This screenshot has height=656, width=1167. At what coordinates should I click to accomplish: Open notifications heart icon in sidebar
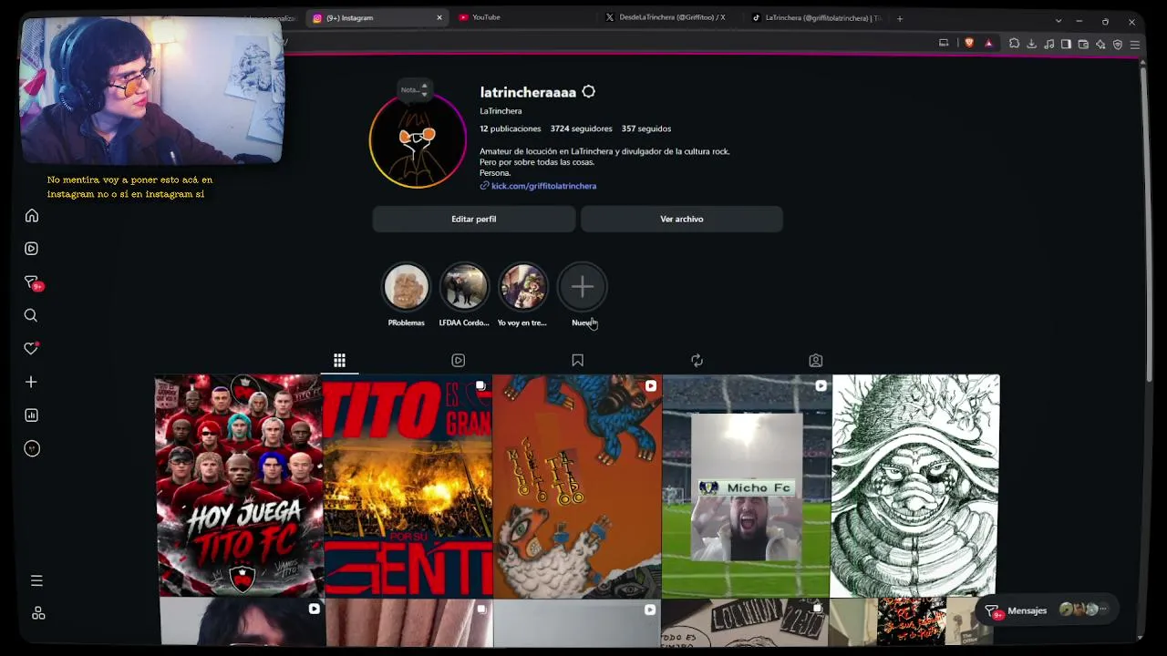click(x=31, y=348)
